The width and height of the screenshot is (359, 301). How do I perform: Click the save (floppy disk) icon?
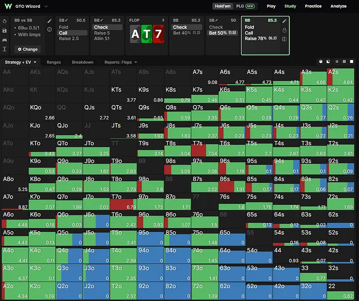tap(4, 31)
